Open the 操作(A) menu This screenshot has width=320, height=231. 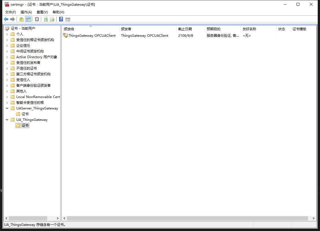26,12
